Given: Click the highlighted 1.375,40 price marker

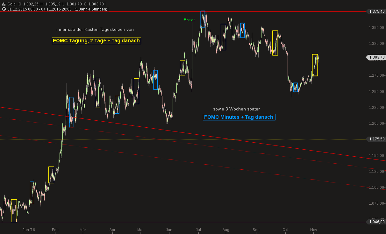Looking at the screenshot, I should pyautogui.click(x=377, y=11).
